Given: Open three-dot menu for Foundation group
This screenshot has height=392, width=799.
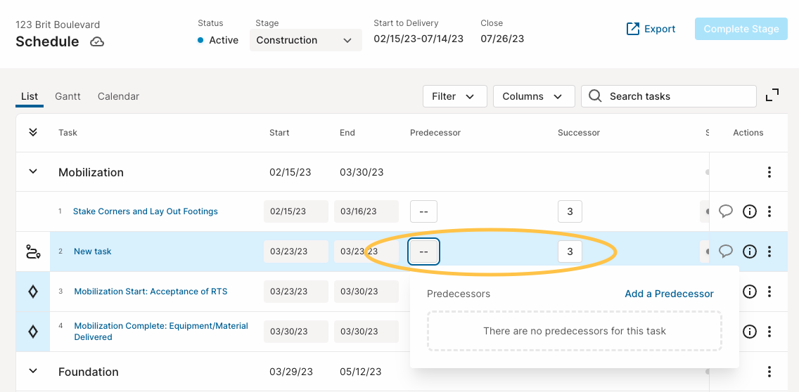Looking at the screenshot, I should pos(769,372).
